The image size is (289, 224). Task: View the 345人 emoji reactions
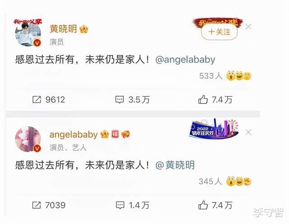tap(225, 181)
